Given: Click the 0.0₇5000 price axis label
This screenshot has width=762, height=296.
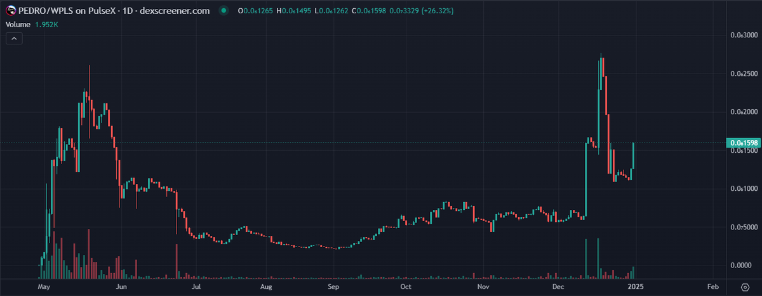Looking at the screenshot, I should (x=744, y=227).
